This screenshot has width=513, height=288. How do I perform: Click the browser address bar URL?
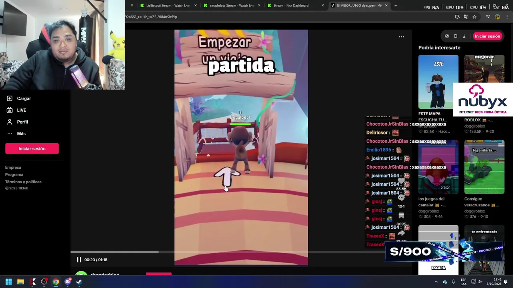(x=151, y=17)
